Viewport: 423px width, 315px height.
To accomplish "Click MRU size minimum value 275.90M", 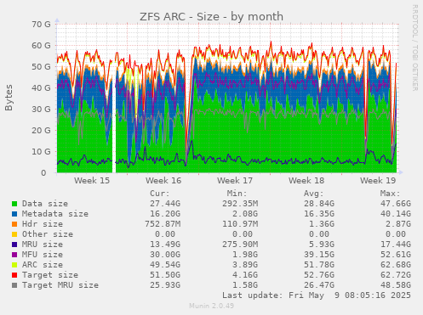I will (240, 245).
